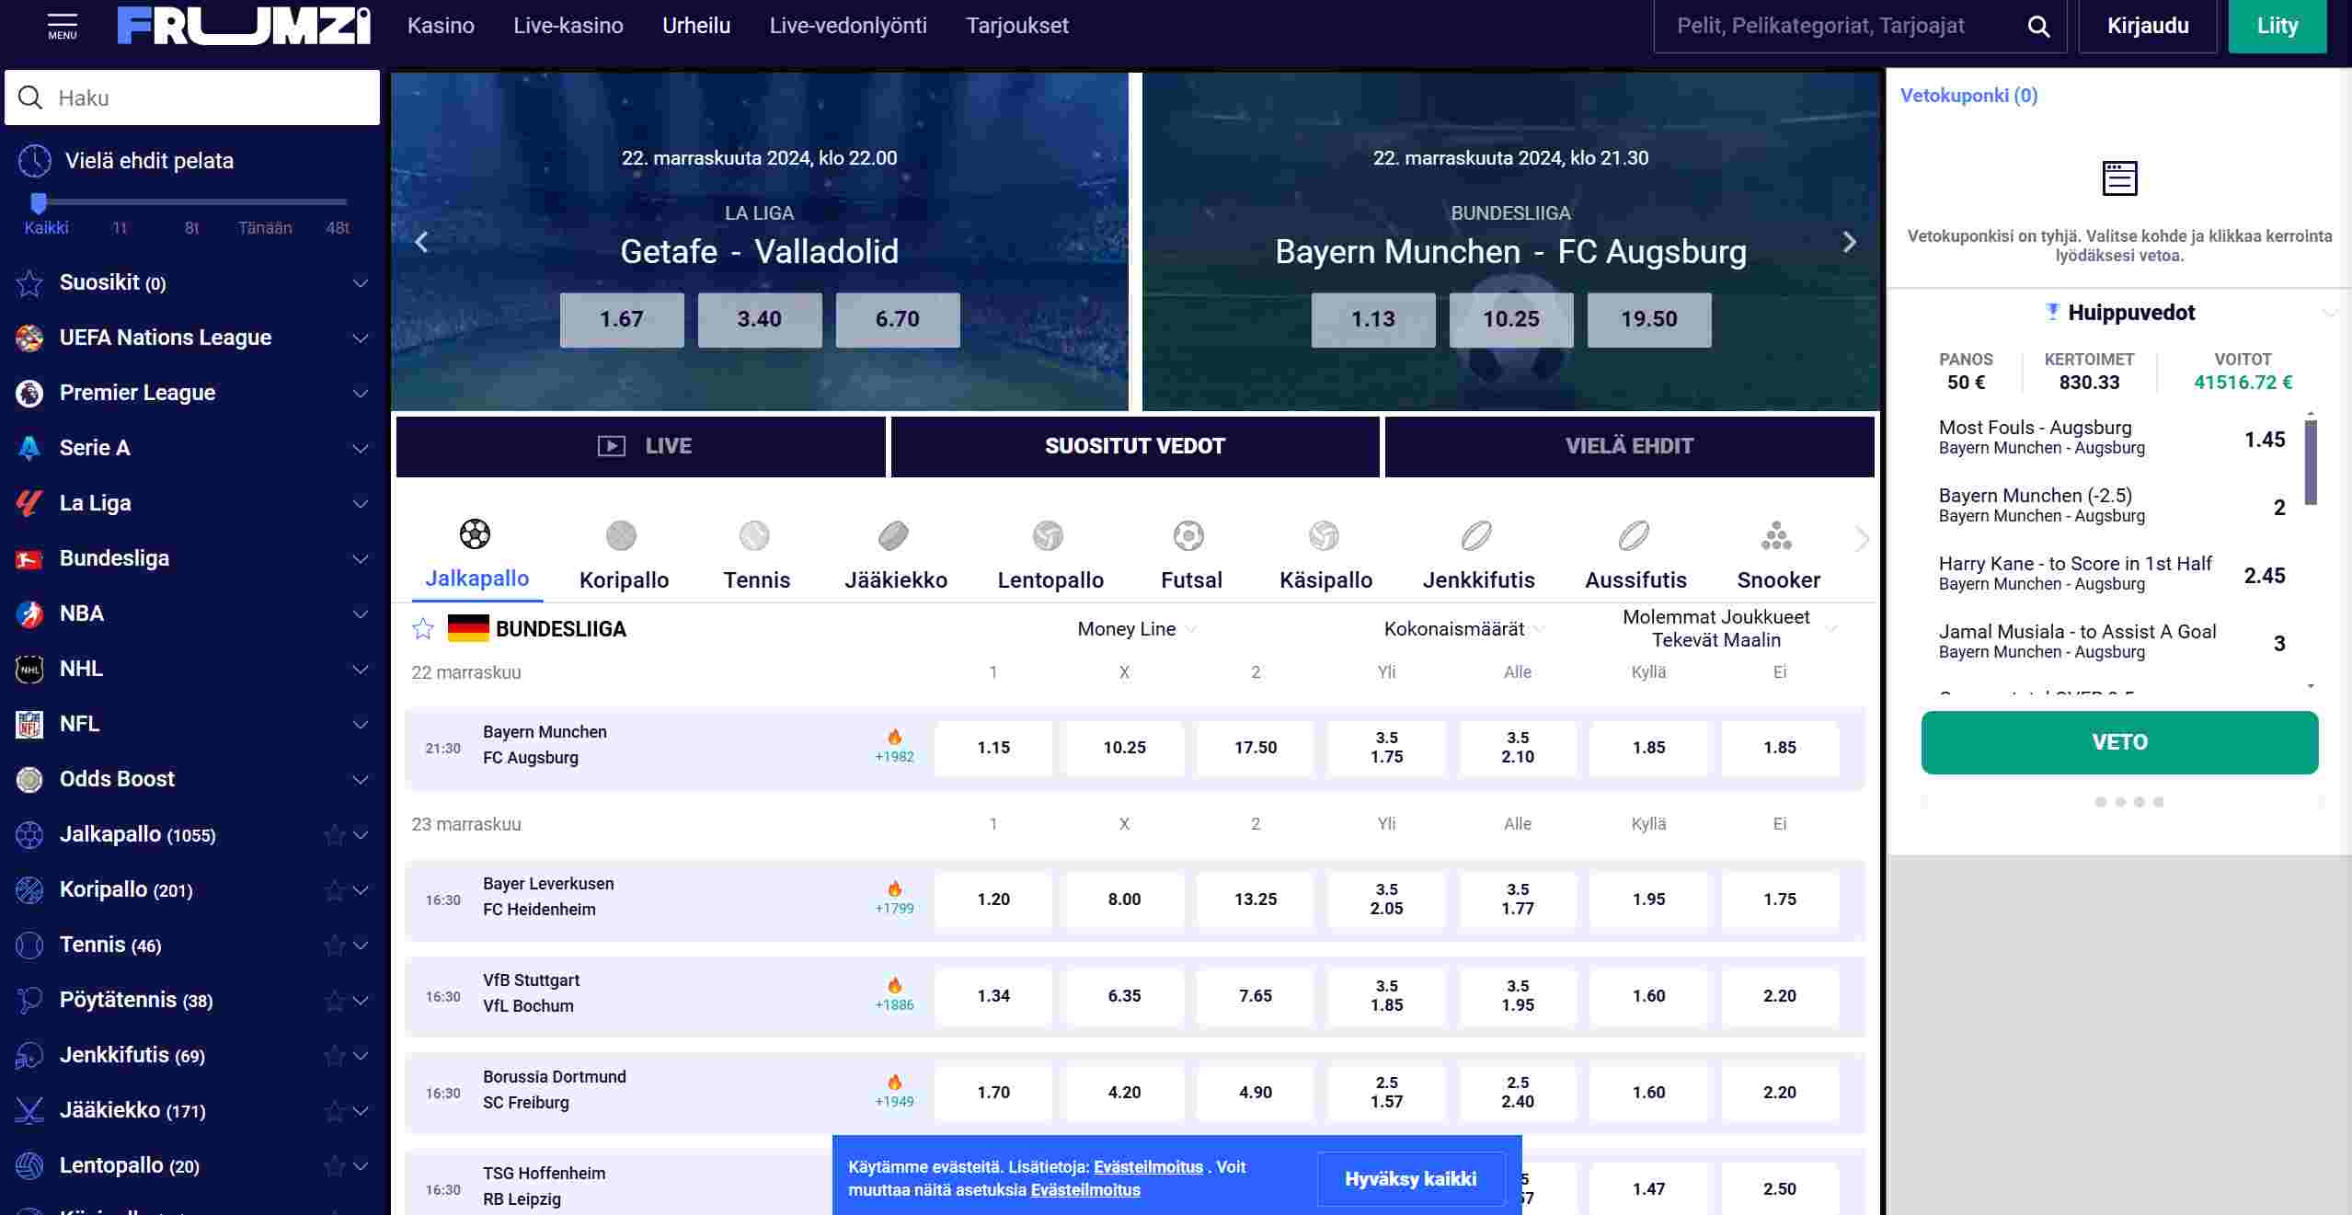
Task: Click the UEFA Nations League sidebar icon
Action: (x=29, y=338)
